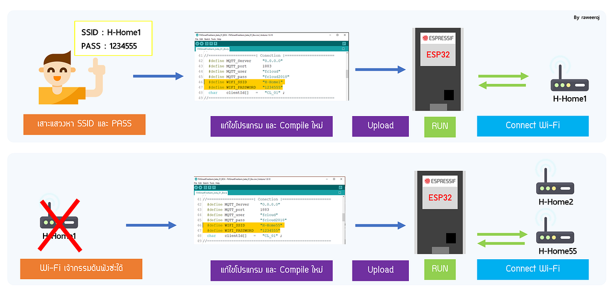Click Save sketch icon in H-Home1 Arduino window

215,44
